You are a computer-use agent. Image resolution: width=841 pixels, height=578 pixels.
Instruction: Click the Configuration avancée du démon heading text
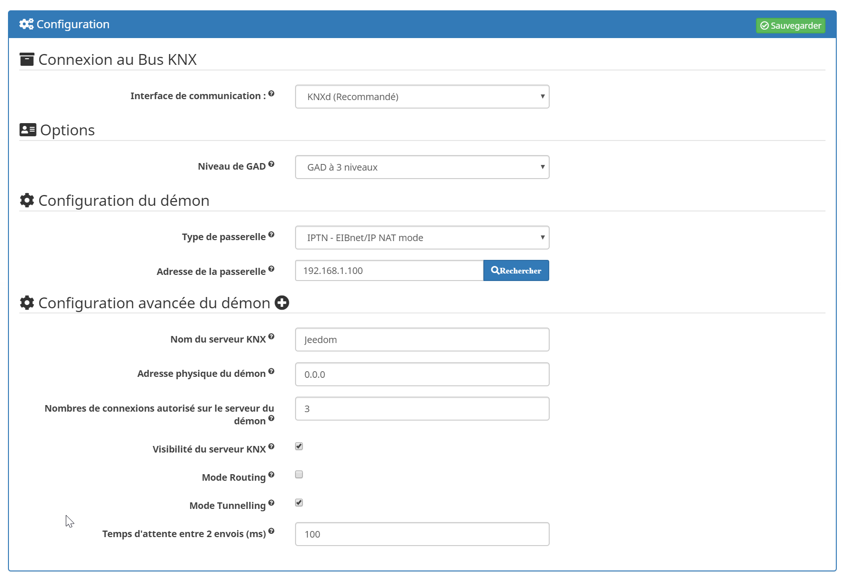tap(154, 303)
